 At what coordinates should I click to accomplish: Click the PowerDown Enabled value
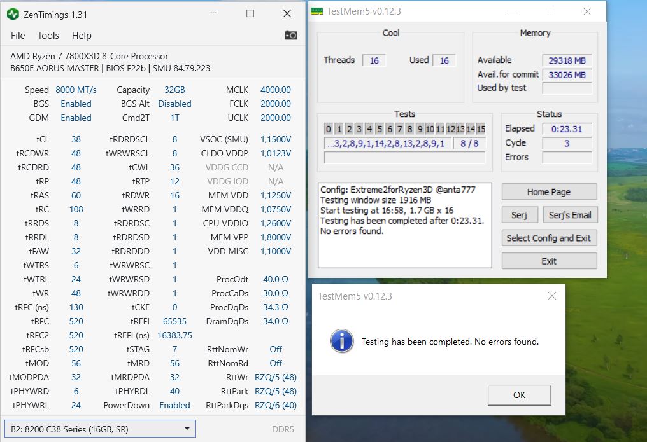pyautogui.click(x=174, y=405)
